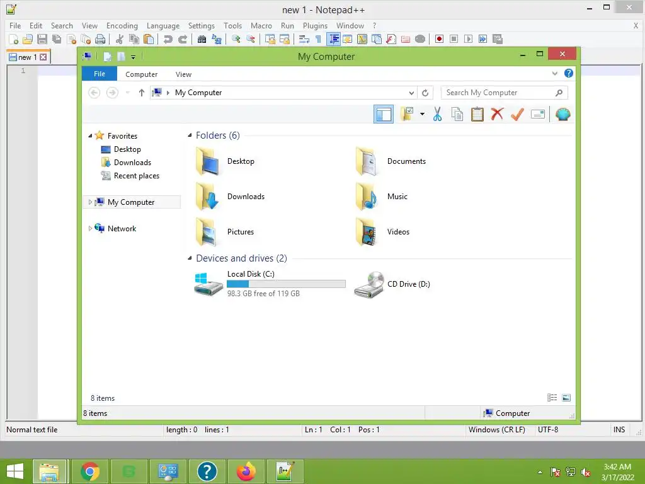Click the Refresh button beside address bar

425,93
